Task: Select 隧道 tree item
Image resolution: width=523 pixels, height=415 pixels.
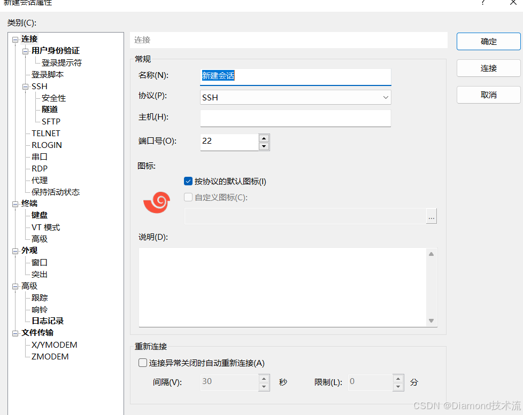Action: click(50, 109)
